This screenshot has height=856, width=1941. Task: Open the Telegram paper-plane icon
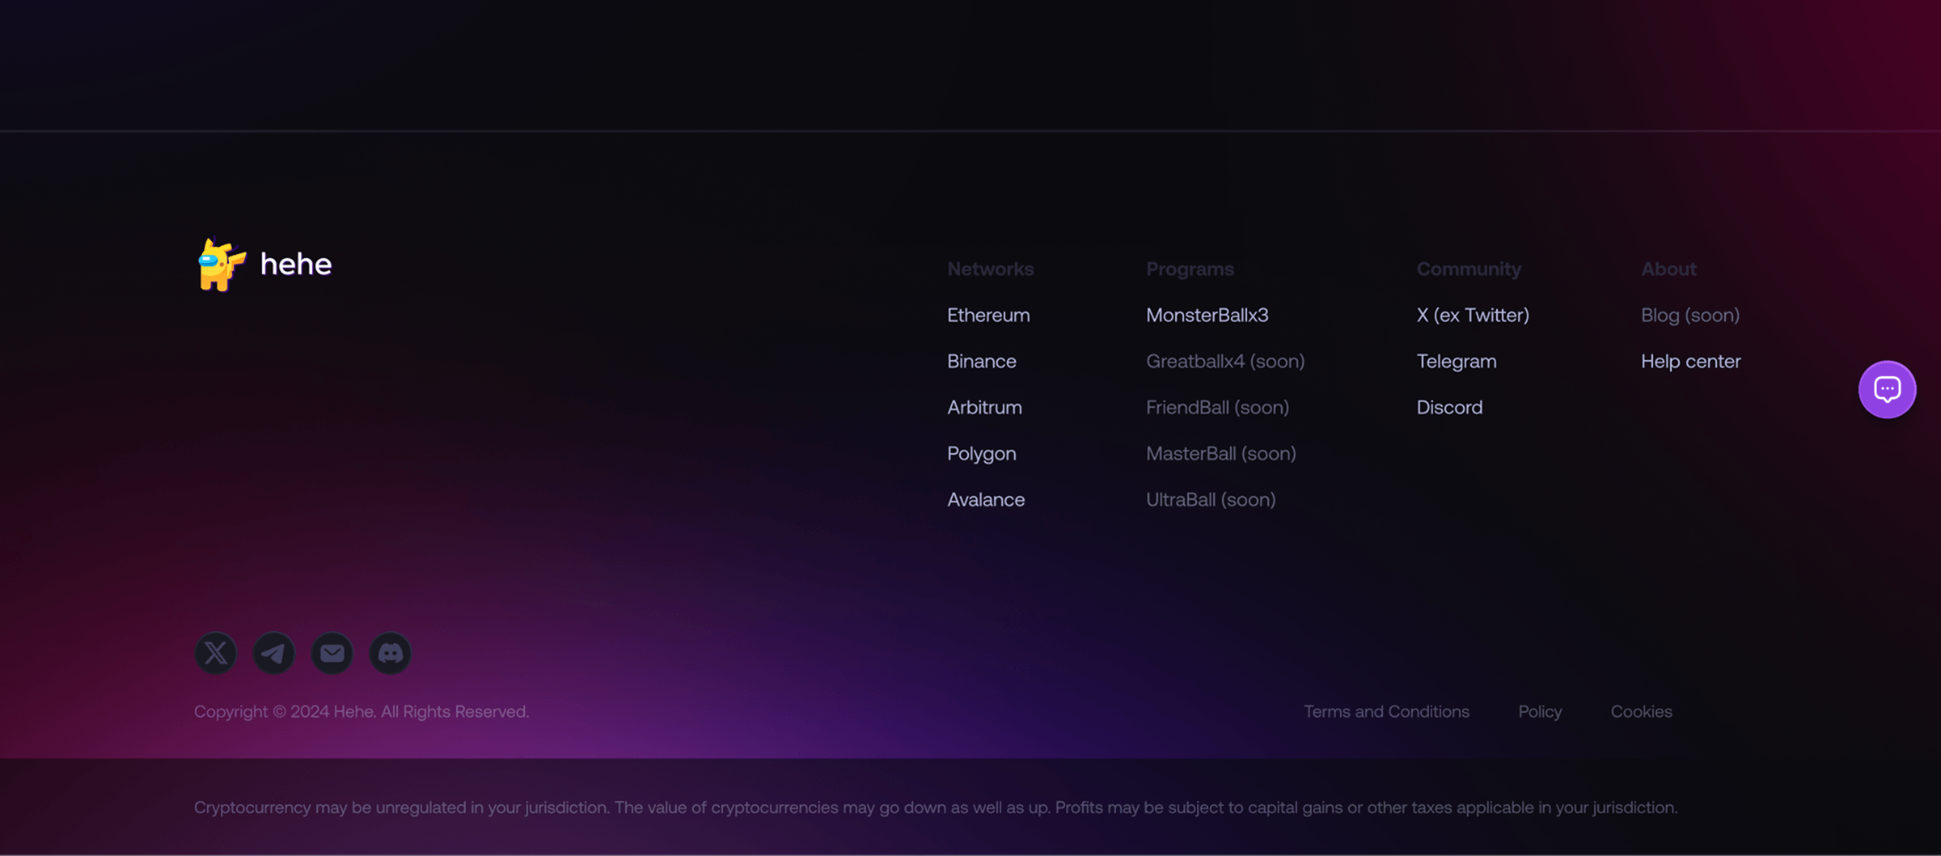pyautogui.click(x=274, y=653)
